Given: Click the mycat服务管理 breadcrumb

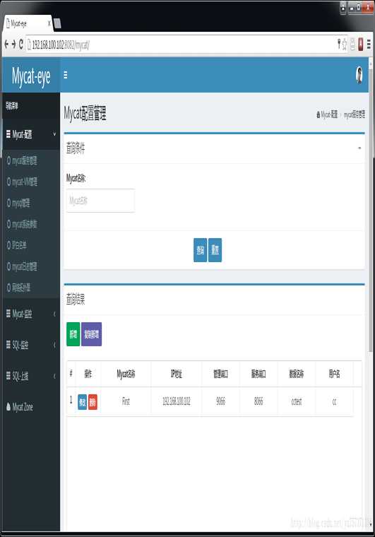Looking at the screenshot, I should [x=354, y=114].
